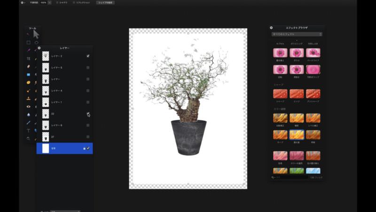Viewport: 376px width, 212px height.
Task: Open the すべてのエフェクト dropdown
Action: coord(297,34)
